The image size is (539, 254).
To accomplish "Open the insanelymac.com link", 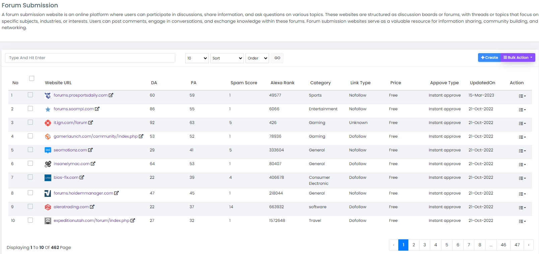I will [x=72, y=164].
